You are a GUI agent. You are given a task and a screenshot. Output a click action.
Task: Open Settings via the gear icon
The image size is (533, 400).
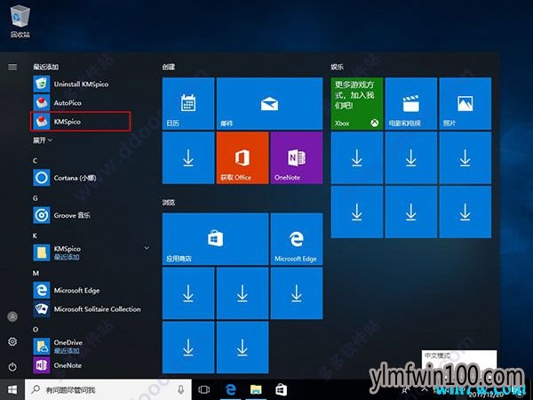[12, 341]
